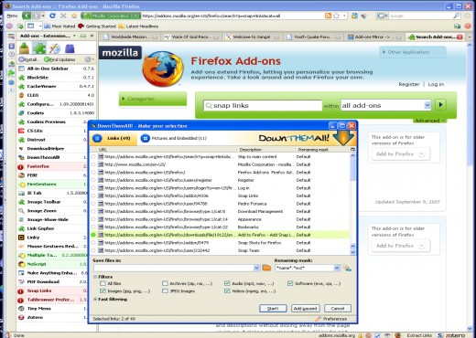
Task: Open the Worldwide Mission browser tab
Action: pos(130,37)
